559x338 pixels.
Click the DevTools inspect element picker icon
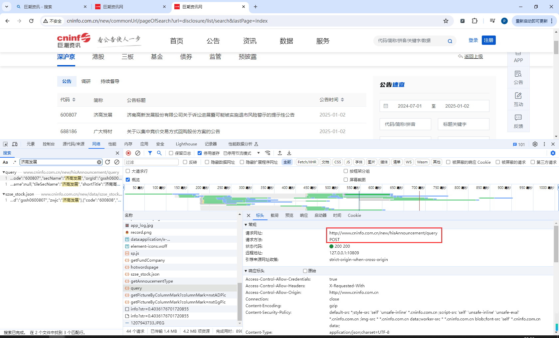point(5,144)
